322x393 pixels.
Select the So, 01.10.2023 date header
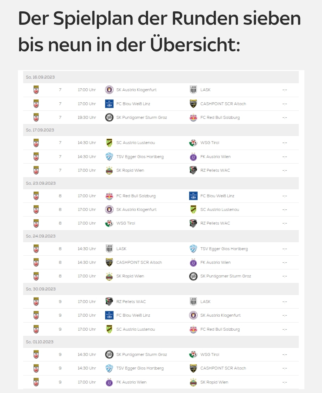click(x=161, y=342)
